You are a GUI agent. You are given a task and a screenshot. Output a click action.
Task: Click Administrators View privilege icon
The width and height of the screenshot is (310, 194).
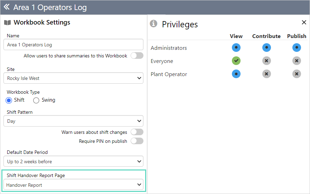tap(236, 48)
